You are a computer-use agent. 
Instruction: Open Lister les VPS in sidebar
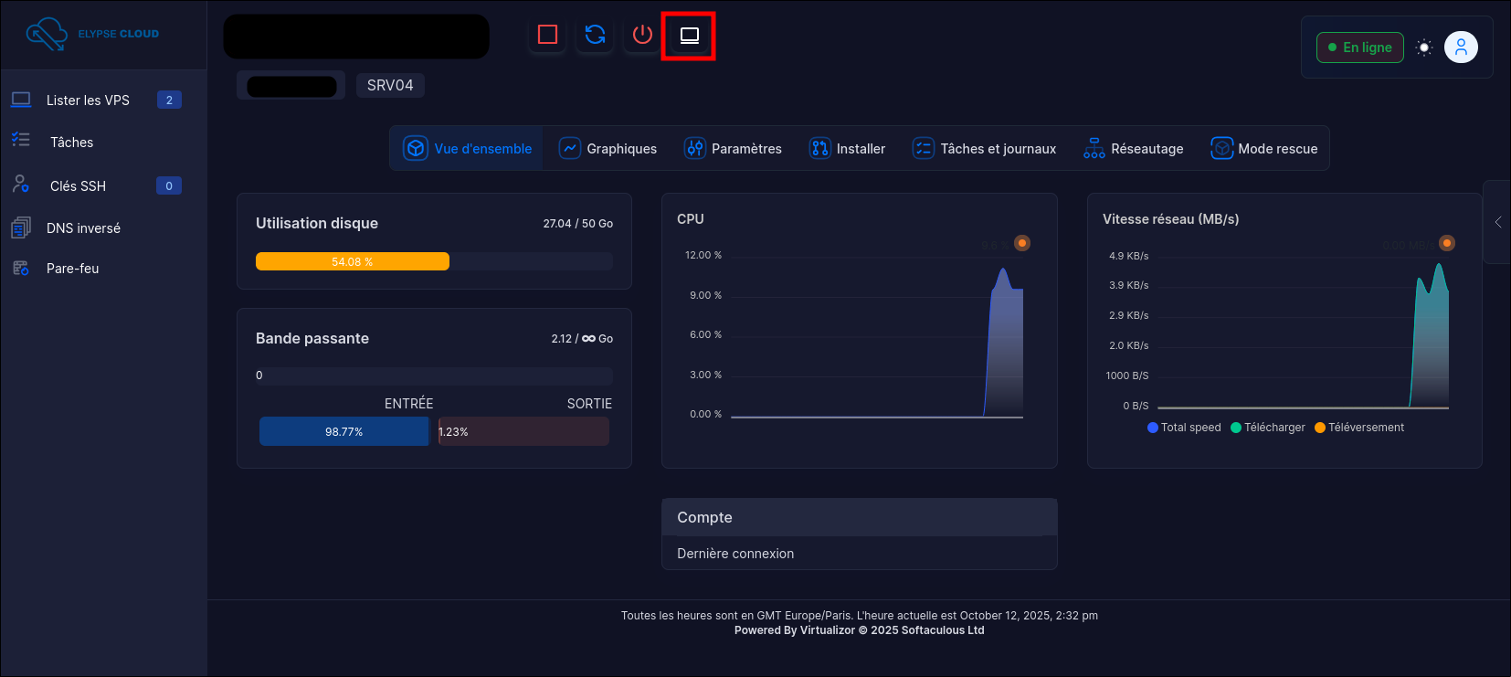[88, 100]
